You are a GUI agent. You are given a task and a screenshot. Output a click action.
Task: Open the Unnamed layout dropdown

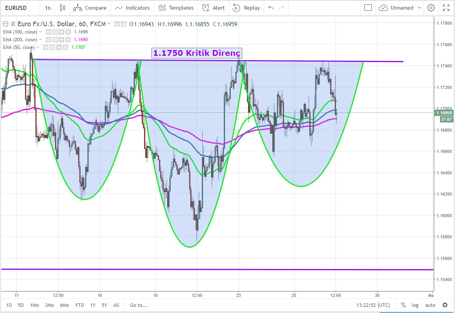coord(419,8)
